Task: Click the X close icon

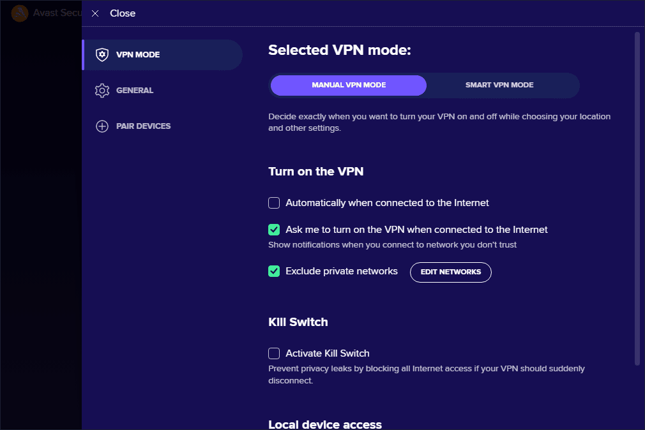Action: pyautogui.click(x=95, y=13)
